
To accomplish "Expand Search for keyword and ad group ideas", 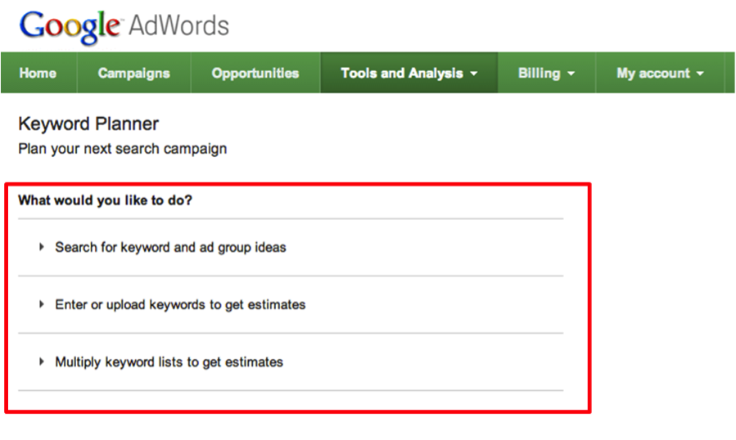I will coord(170,247).
